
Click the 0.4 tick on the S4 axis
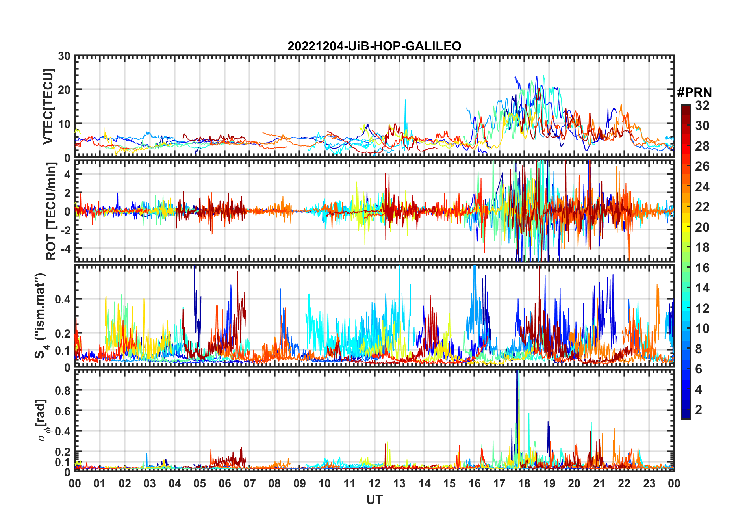pos(63,299)
